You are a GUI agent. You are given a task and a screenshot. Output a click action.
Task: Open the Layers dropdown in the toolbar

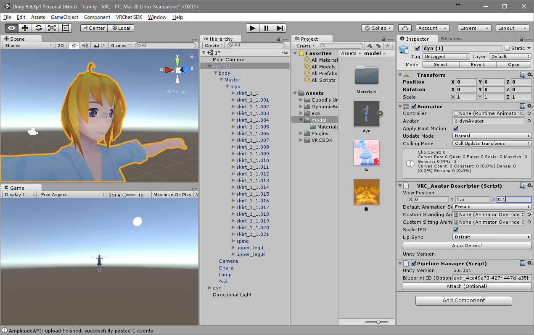pyautogui.click(x=474, y=28)
